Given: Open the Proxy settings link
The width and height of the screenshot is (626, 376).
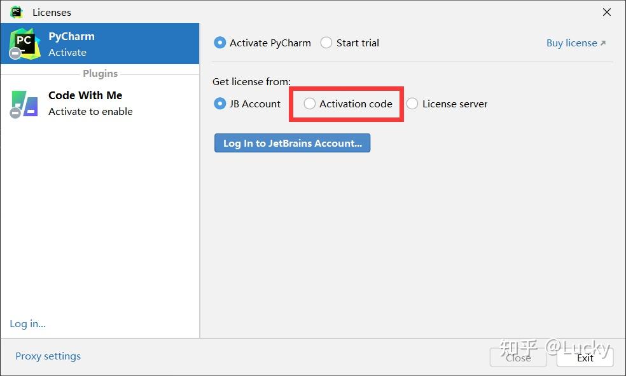Looking at the screenshot, I should (x=48, y=356).
